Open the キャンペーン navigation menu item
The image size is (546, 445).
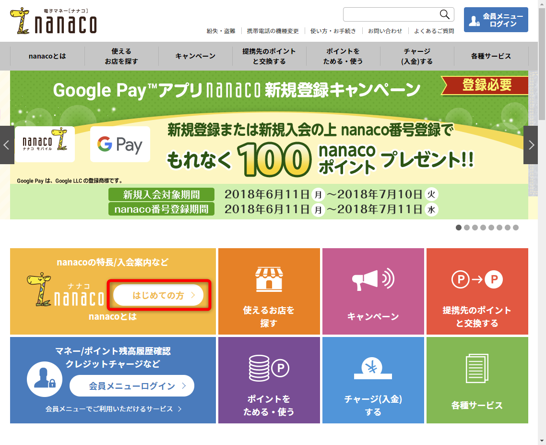(195, 56)
